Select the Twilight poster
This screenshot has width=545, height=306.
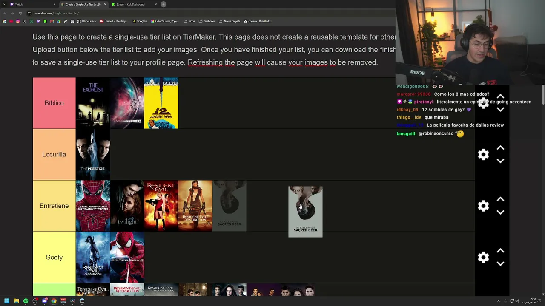point(127,206)
